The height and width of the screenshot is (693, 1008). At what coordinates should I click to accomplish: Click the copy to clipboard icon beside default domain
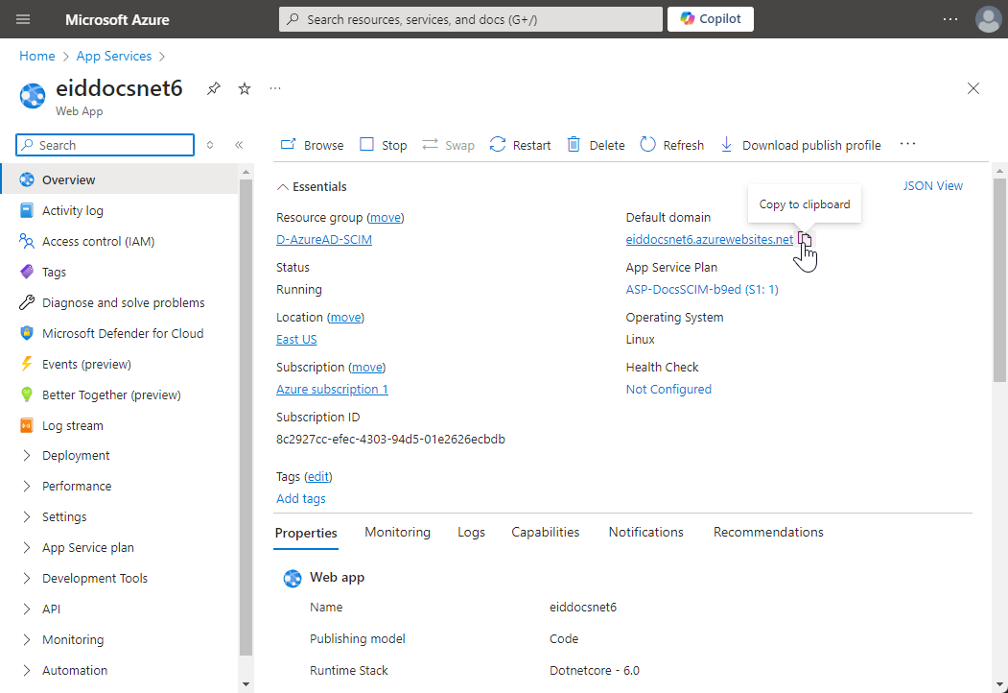pyautogui.click(x=805, y=240)
